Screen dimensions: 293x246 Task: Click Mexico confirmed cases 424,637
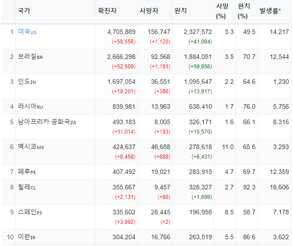124,147
